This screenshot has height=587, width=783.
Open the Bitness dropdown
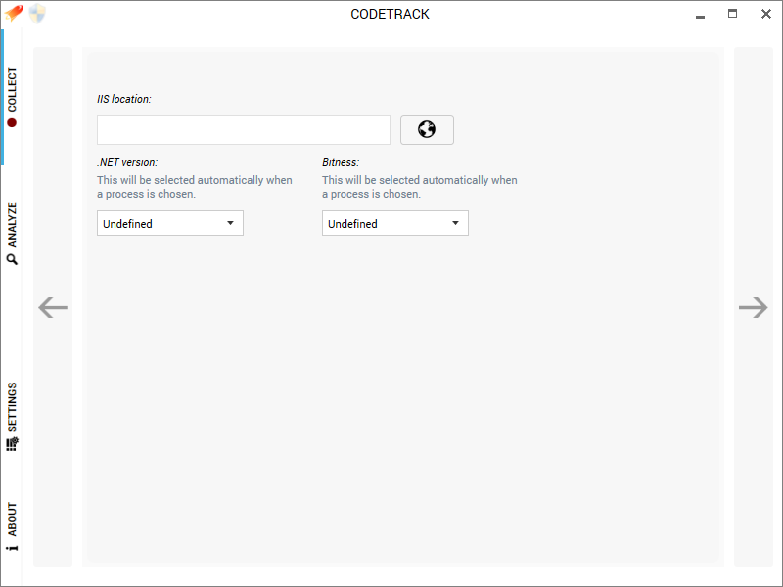(x=395, y=223)
